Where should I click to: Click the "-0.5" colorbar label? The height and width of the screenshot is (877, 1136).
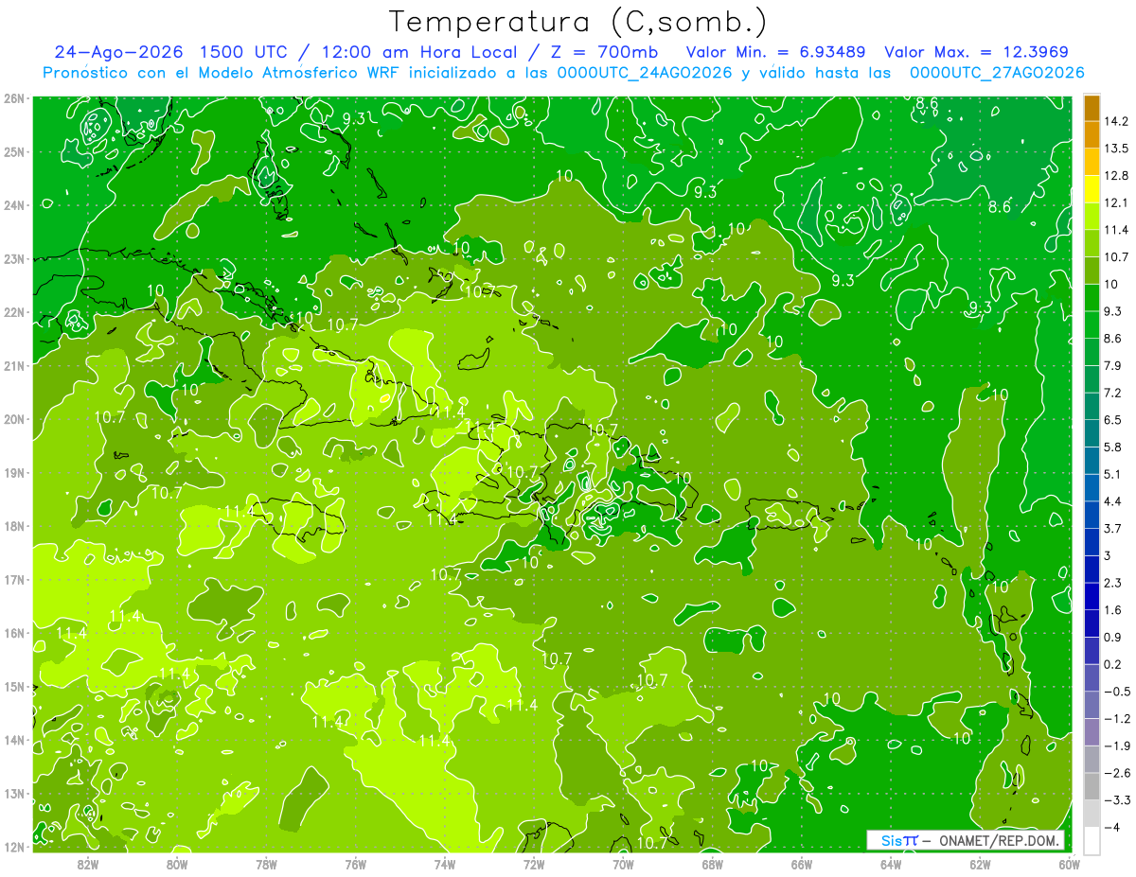click(1117, 692)
